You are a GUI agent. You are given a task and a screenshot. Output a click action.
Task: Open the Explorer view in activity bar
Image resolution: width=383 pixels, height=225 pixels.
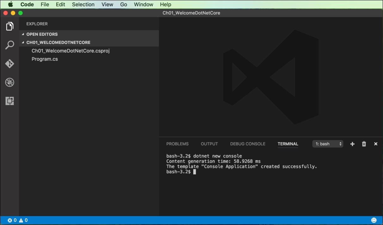pos(10,26)
